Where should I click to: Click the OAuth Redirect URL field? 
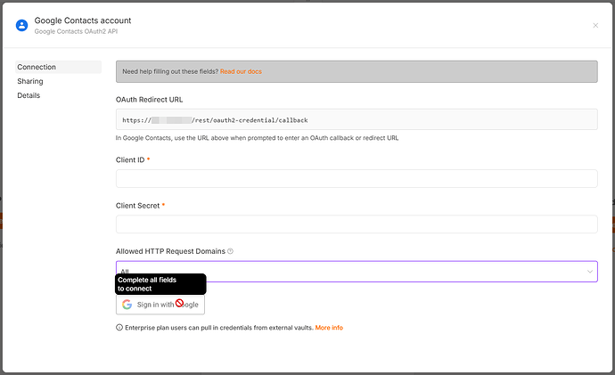(x=357, y=119)
